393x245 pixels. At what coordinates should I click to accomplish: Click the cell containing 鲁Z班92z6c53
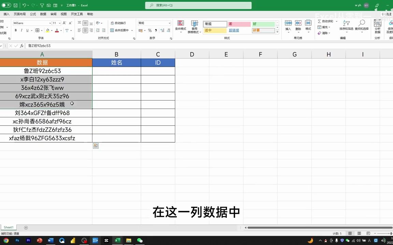click(42, 71)
